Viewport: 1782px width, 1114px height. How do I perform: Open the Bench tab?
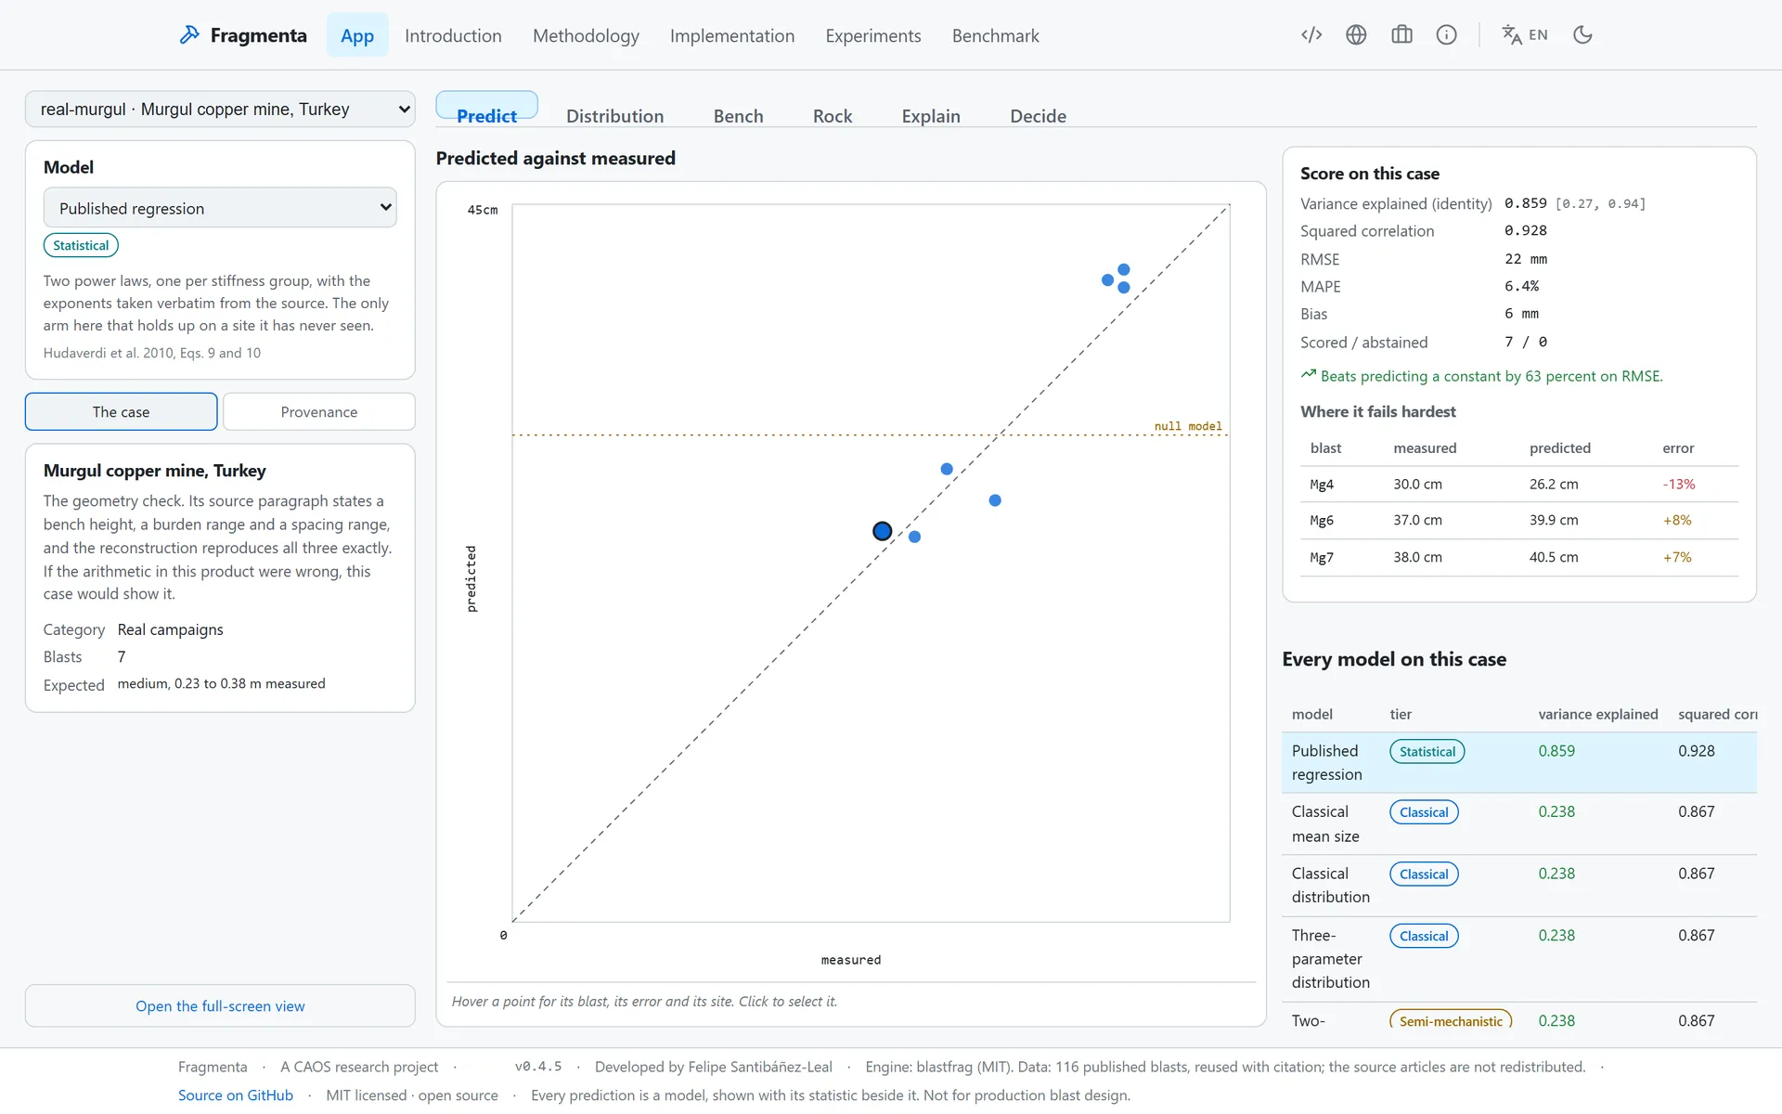pyautogui.click(x=738, y=116)
